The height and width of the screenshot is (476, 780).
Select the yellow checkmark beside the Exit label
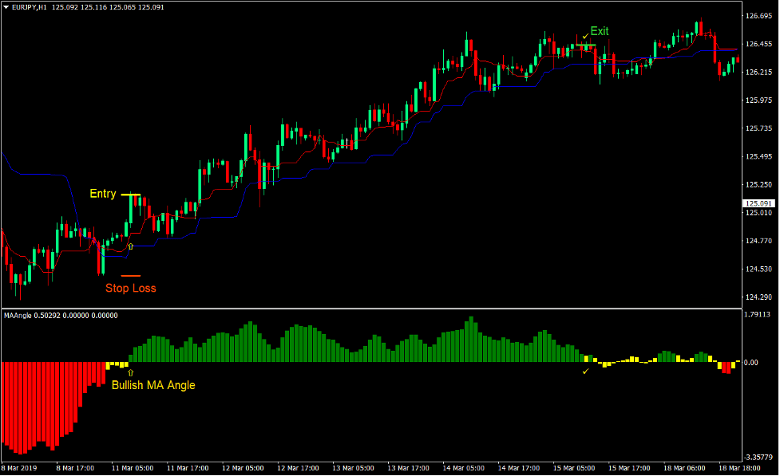pyautogui.click(x=584, y=37)
